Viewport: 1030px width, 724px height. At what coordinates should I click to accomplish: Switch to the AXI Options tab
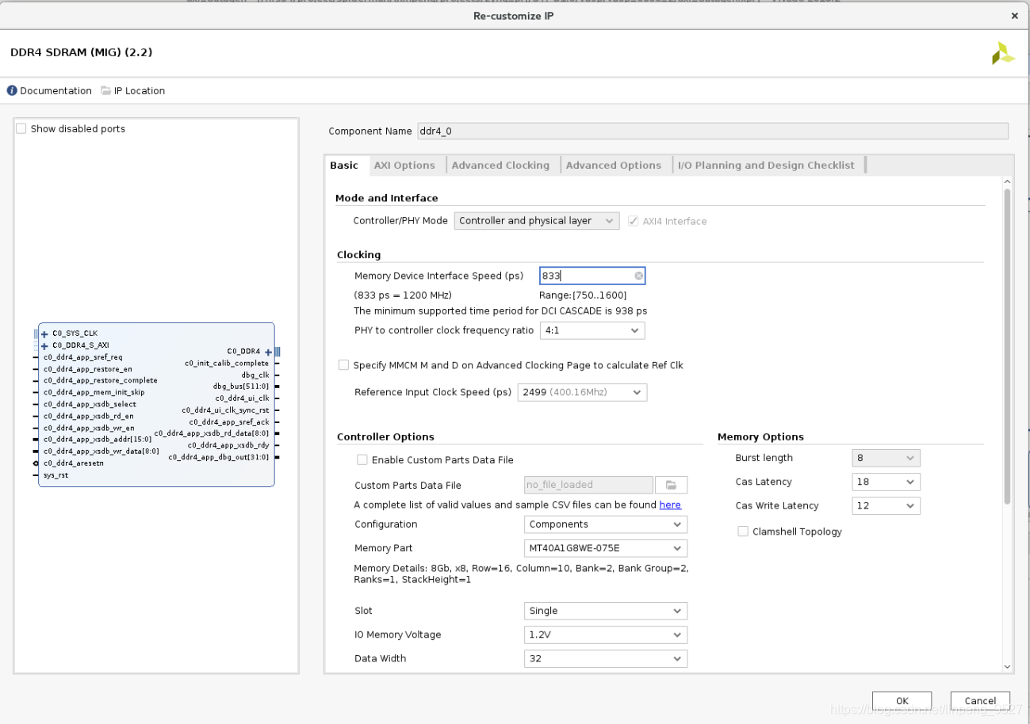point(404,166)
